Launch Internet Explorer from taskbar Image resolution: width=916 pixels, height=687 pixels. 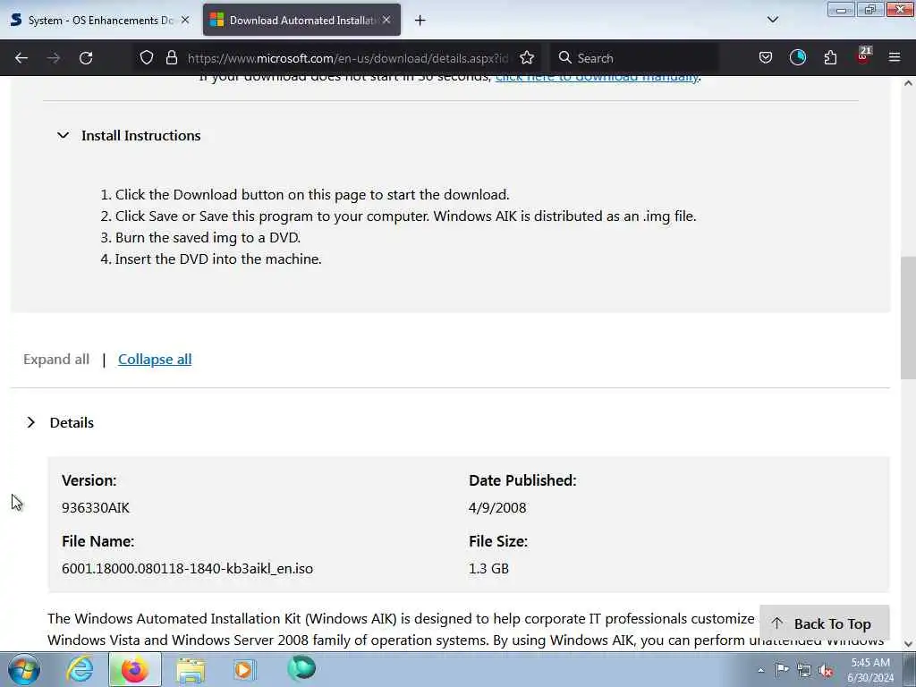[80, 669]
